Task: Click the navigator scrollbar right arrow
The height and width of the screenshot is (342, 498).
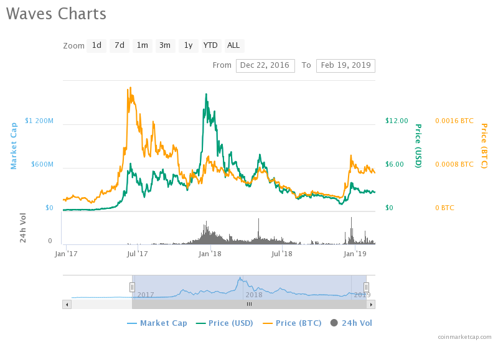Action: (371, 305)
